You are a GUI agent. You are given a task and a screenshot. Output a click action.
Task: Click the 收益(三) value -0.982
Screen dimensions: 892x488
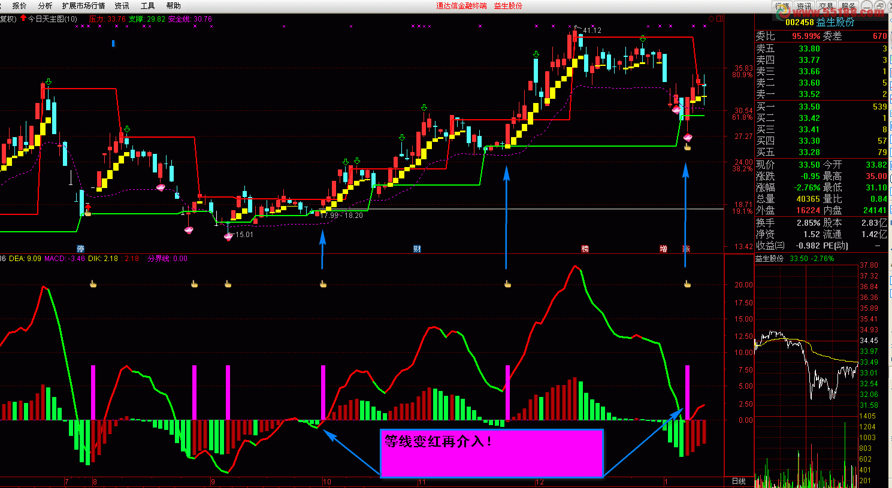pos(806,245)
